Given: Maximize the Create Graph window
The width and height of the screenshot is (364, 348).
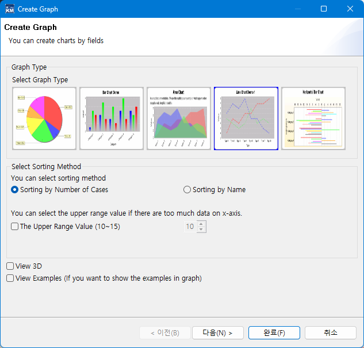Looking at the screenshot, I should [x=324, y=9].
